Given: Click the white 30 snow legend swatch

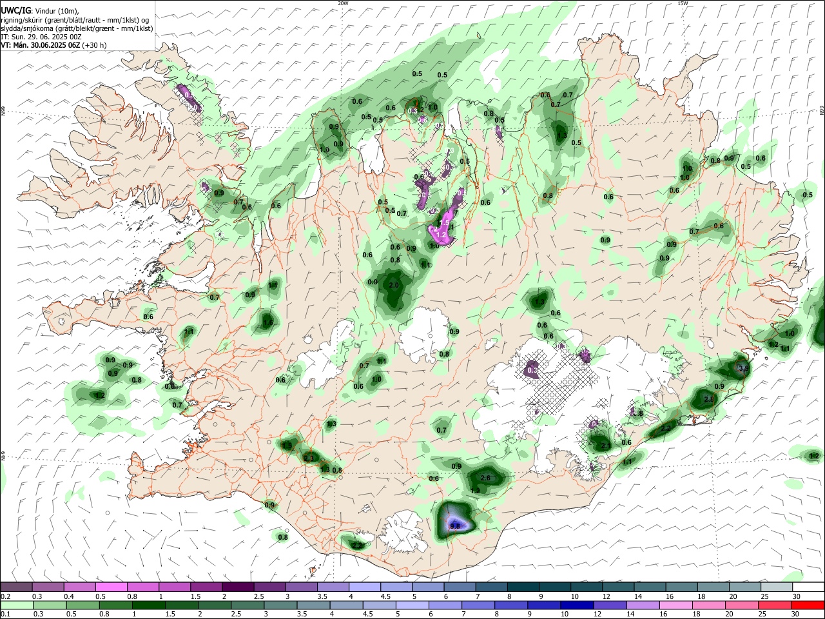Looking at the screenshot, I should (808, 587).
